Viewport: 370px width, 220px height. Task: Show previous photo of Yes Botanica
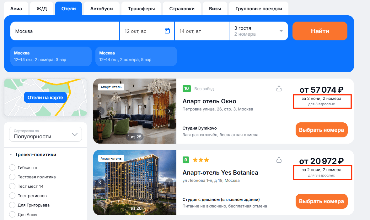coord(100,182)
